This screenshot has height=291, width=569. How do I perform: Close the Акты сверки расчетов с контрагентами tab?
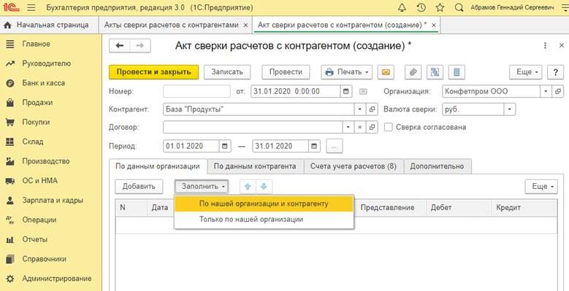click(245, 26)
